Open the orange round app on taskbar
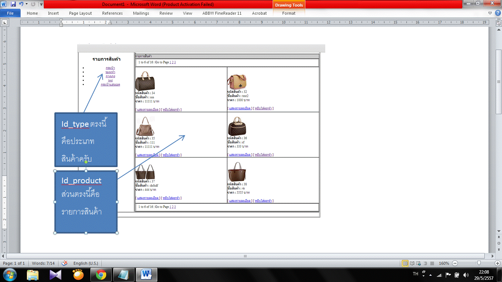Viewport: 502px width, 282px height. (78, 274)
